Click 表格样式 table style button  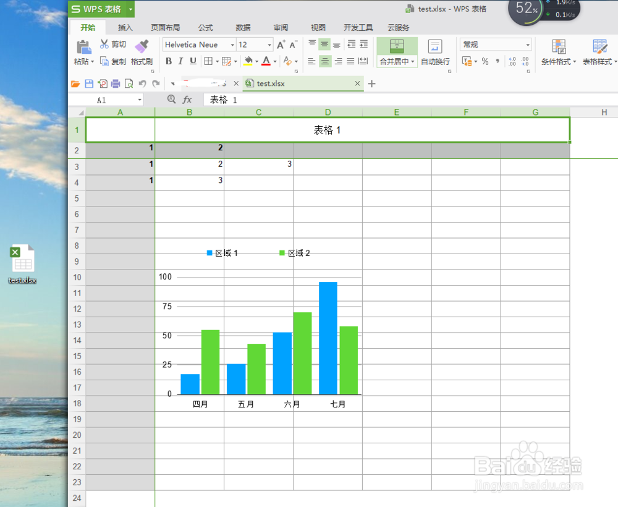tap(596, 53)
